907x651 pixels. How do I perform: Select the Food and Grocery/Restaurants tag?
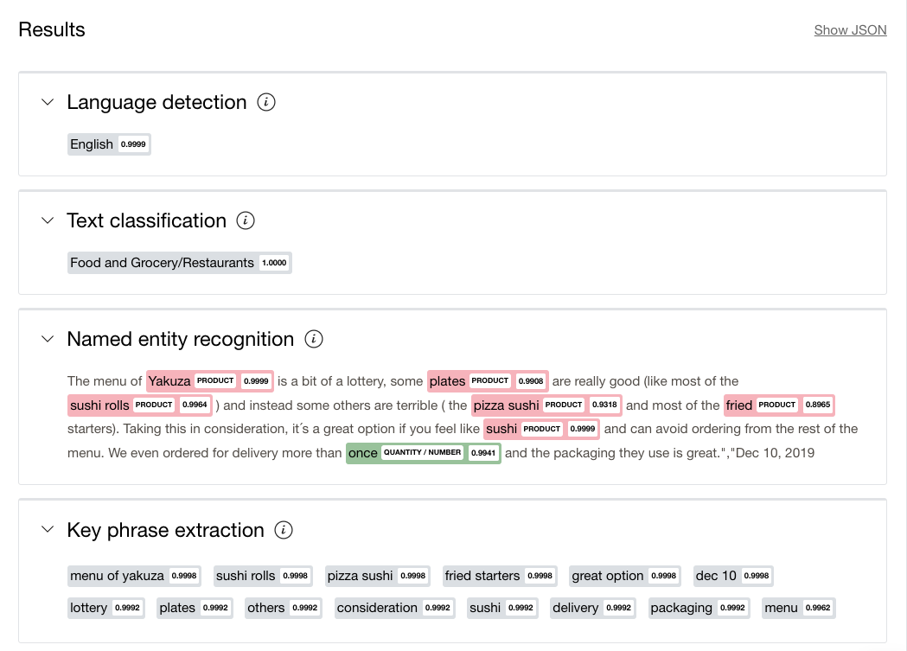[x=179, y=263]
